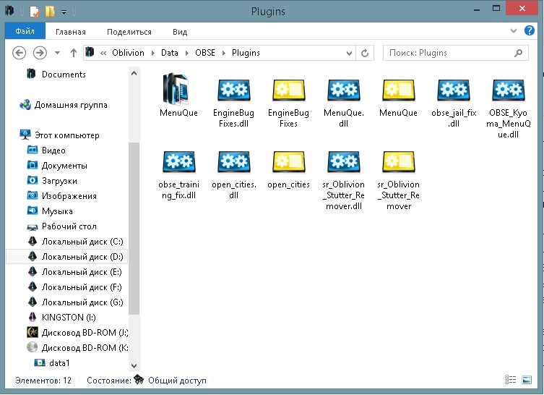The image size is (544, 395).
Task: Open the Главная ribbon tab
Action: pyautogui.click(x=70, y=32)
